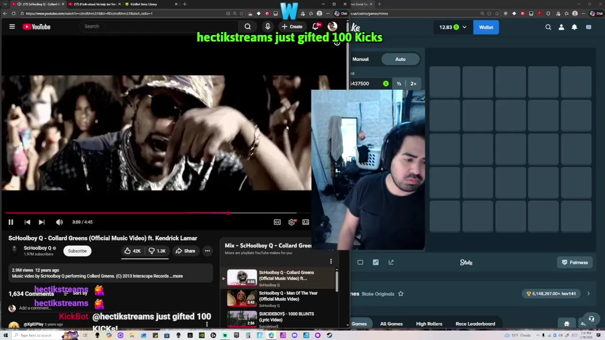Jump to the previous video in the player

click(x=27, y=222)
